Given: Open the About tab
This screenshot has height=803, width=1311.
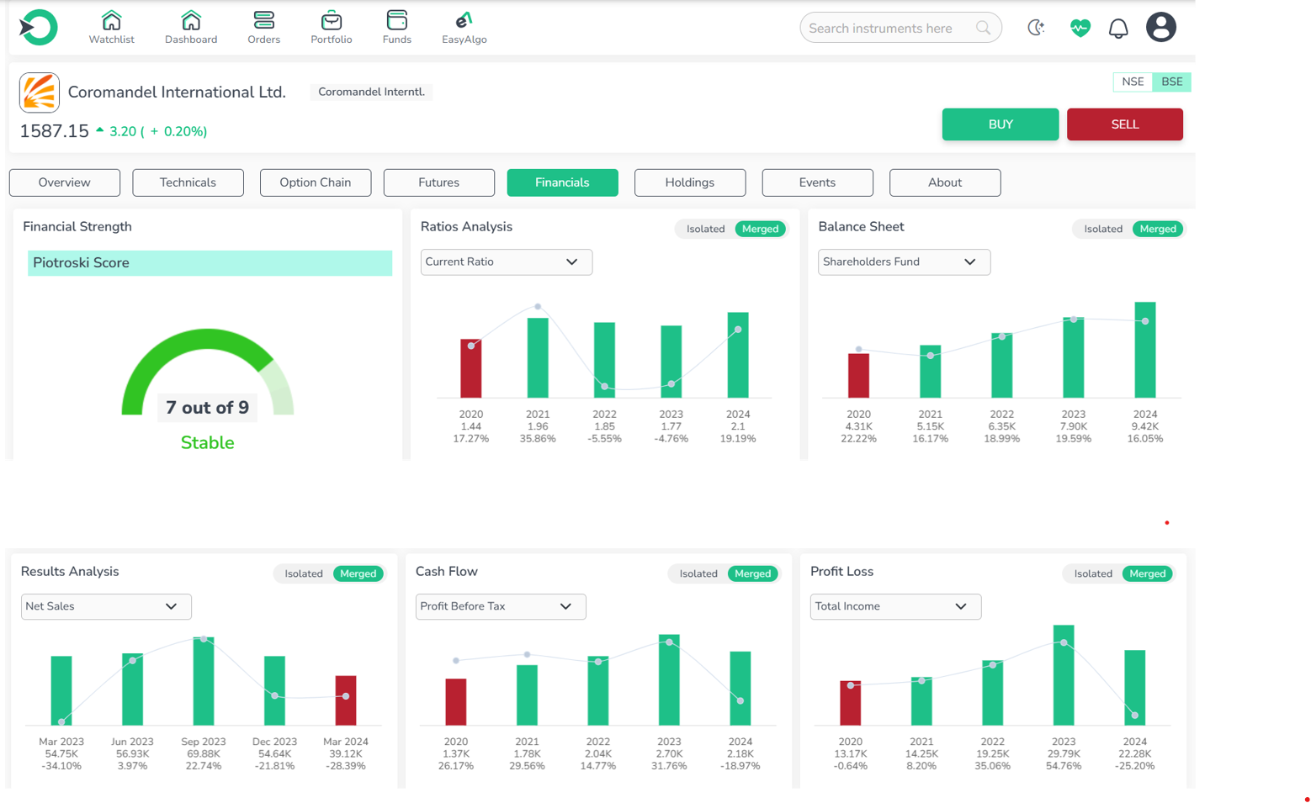Looking at the screenshot, I should pyautogui.click(x=945, y=182).
